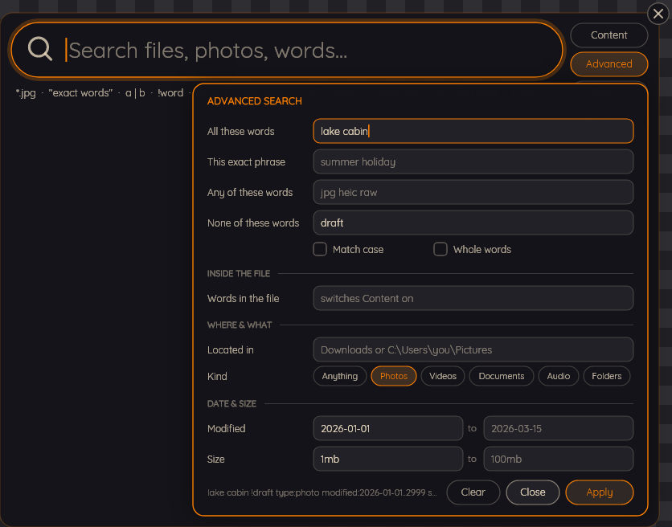Viewport: 672px width, 527px height.
Task: Select the Anything kind filter
Action: 340,376
